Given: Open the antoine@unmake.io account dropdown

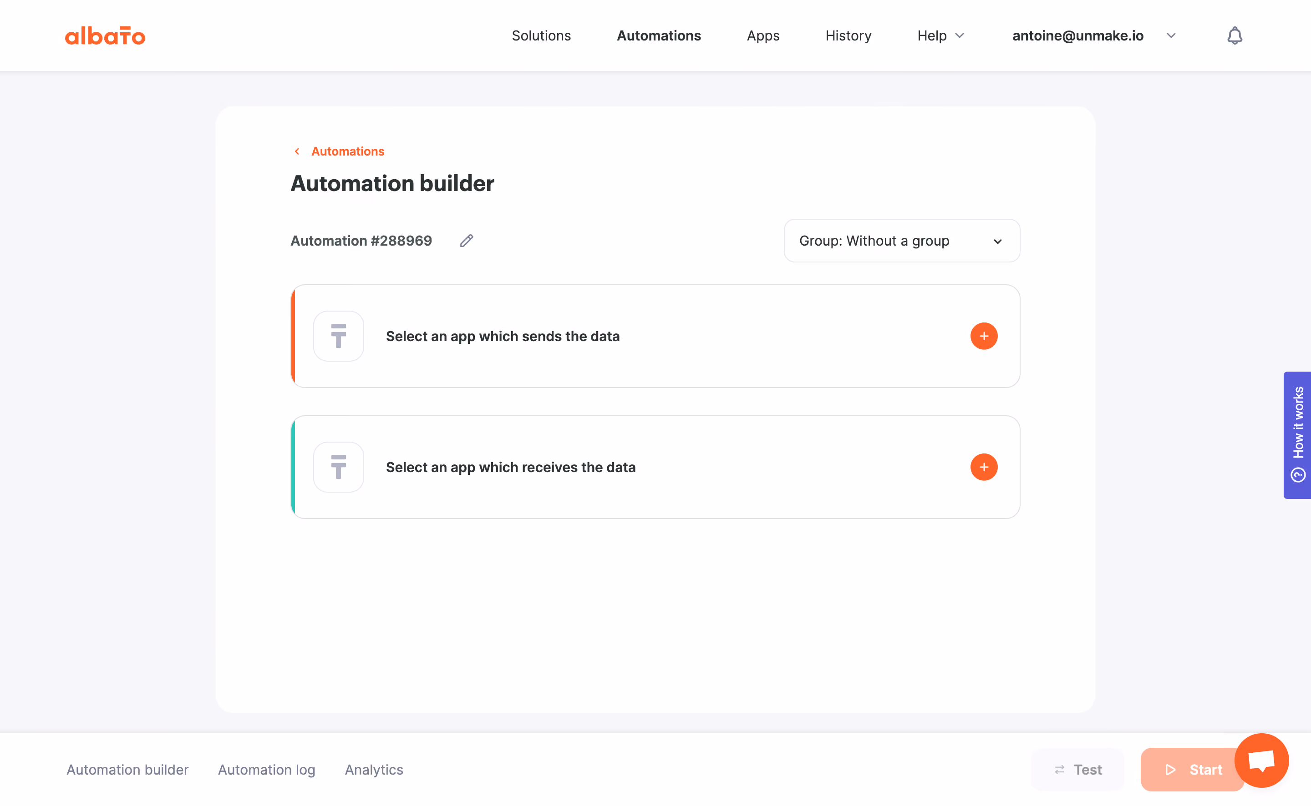Looking at the screenshot, I should point(1094,36).
